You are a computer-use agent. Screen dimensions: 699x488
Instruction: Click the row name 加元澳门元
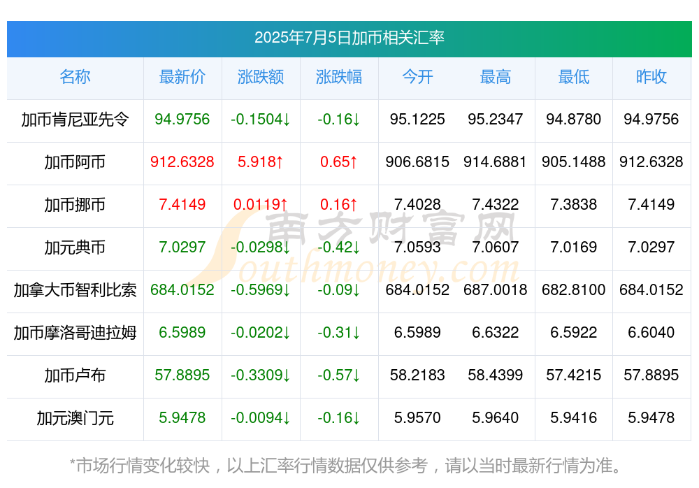coord(75,418)
